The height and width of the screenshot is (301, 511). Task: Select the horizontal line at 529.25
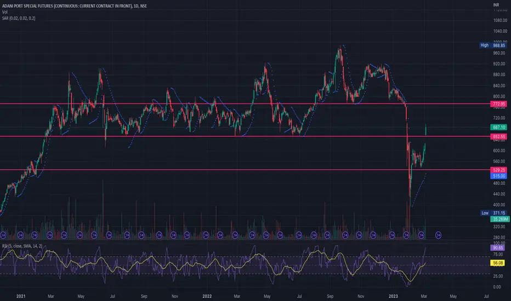[x=245, y=170]
